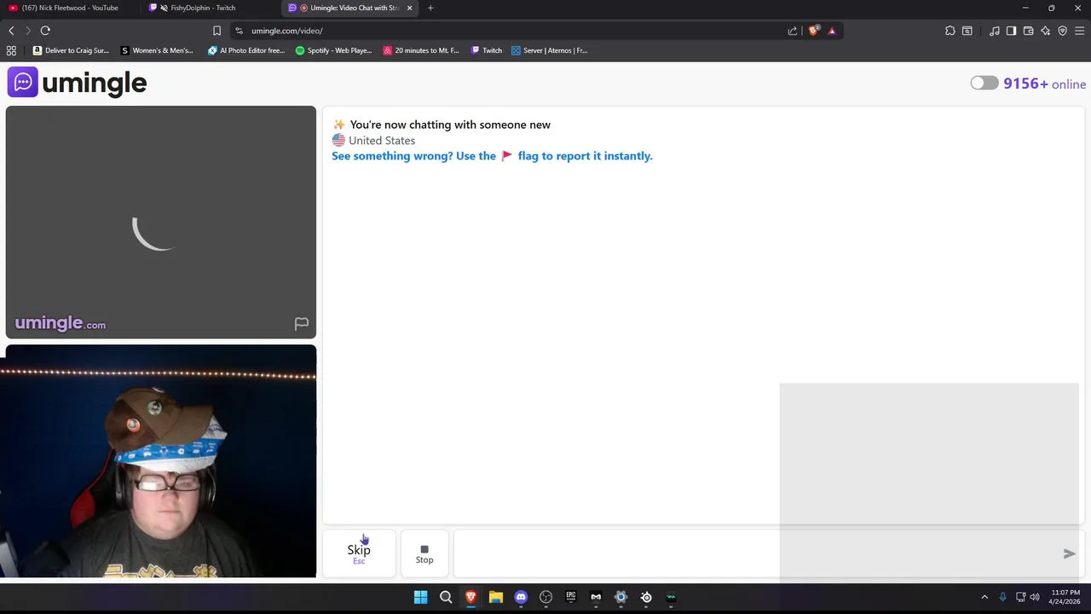Open taskbar Search

coord(446,597)
